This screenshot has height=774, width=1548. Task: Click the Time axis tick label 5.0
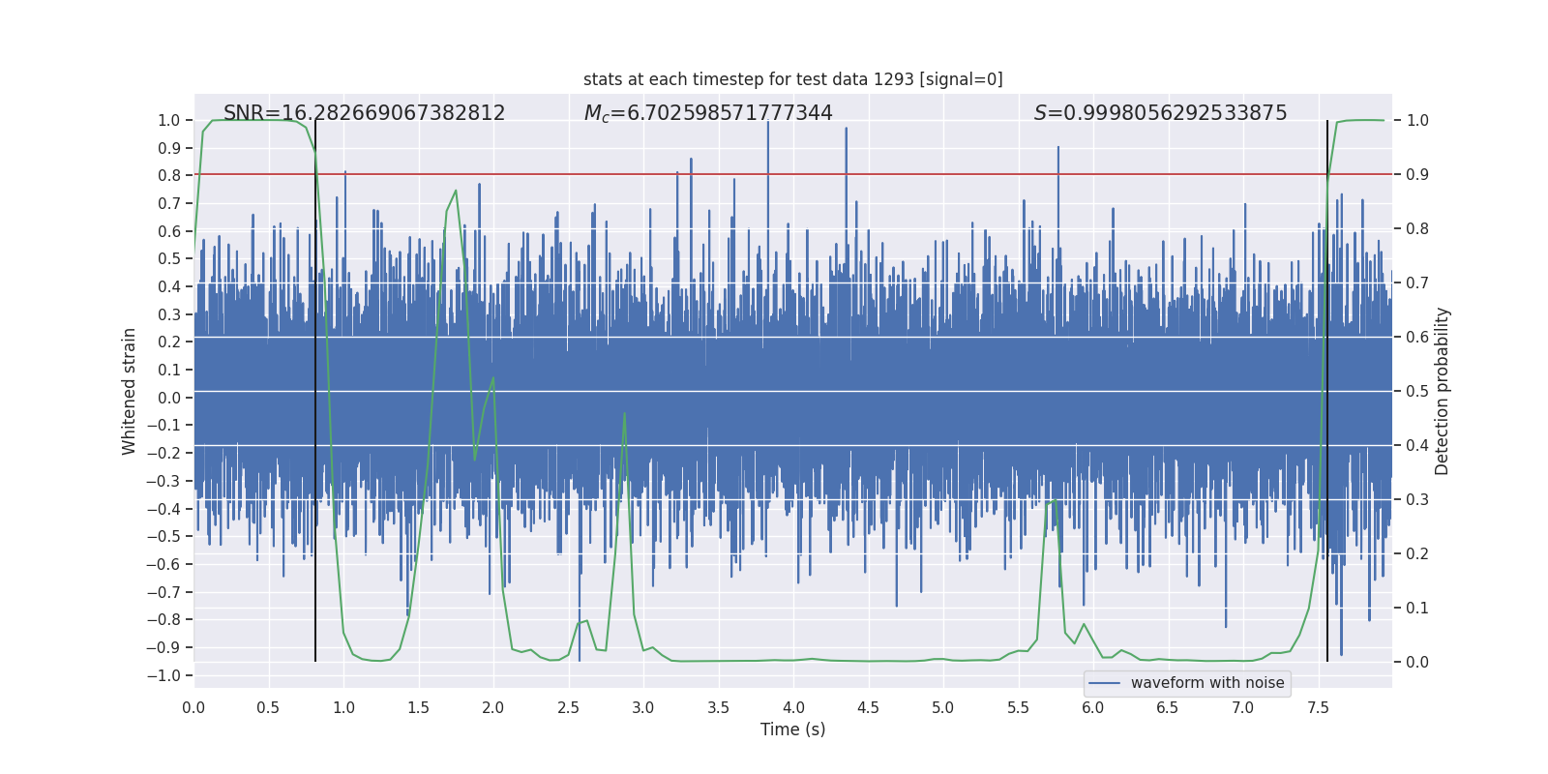pos(943,707)
